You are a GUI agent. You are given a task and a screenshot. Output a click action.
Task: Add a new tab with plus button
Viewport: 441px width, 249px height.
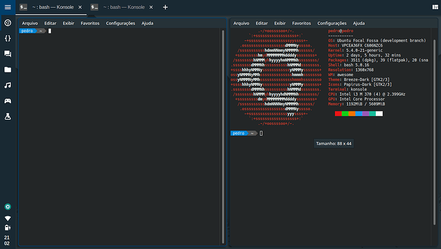tap(166, 7)
